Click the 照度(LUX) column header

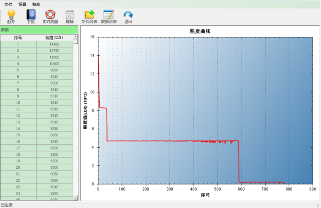point(54,38)
